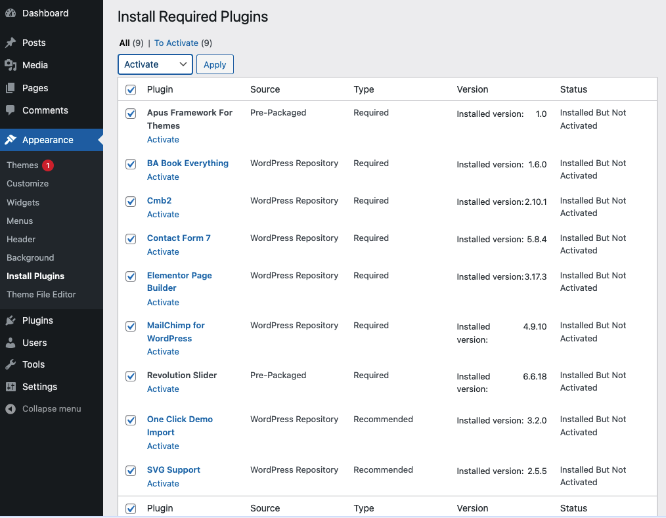Image resolution: width=666 pixels, height=518 pixels.
Task: Click the Tools wrench icon
Action: tap(11, 364)
